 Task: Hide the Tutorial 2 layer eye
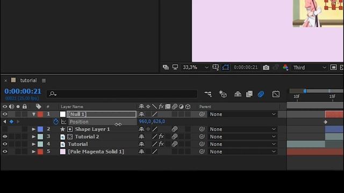[5, 137]
